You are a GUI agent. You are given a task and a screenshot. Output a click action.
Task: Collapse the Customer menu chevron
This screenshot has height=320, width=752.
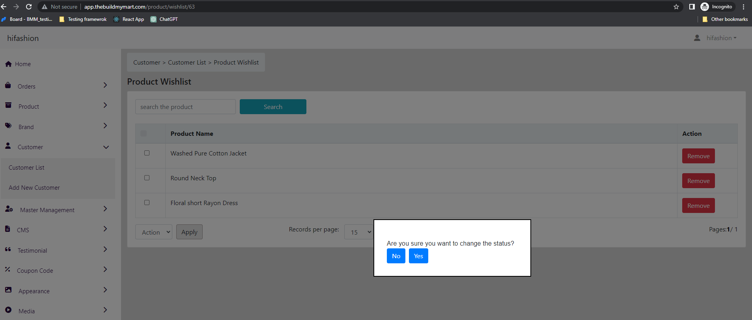click(x=106, y=147)
